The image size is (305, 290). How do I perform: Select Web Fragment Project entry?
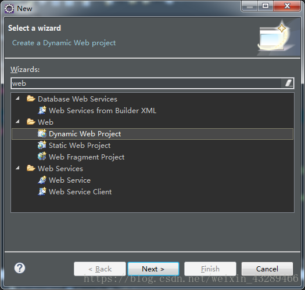pyautogui.click(x=87, y=157)
